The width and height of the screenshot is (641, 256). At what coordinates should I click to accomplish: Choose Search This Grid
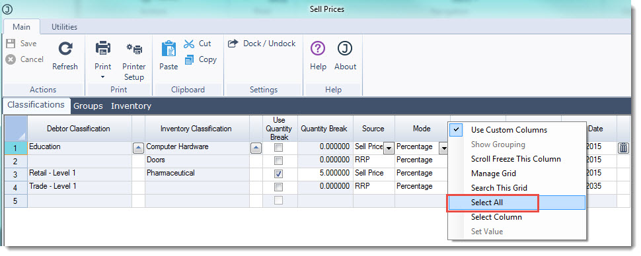pyautogui.click(x=517, y=188)
